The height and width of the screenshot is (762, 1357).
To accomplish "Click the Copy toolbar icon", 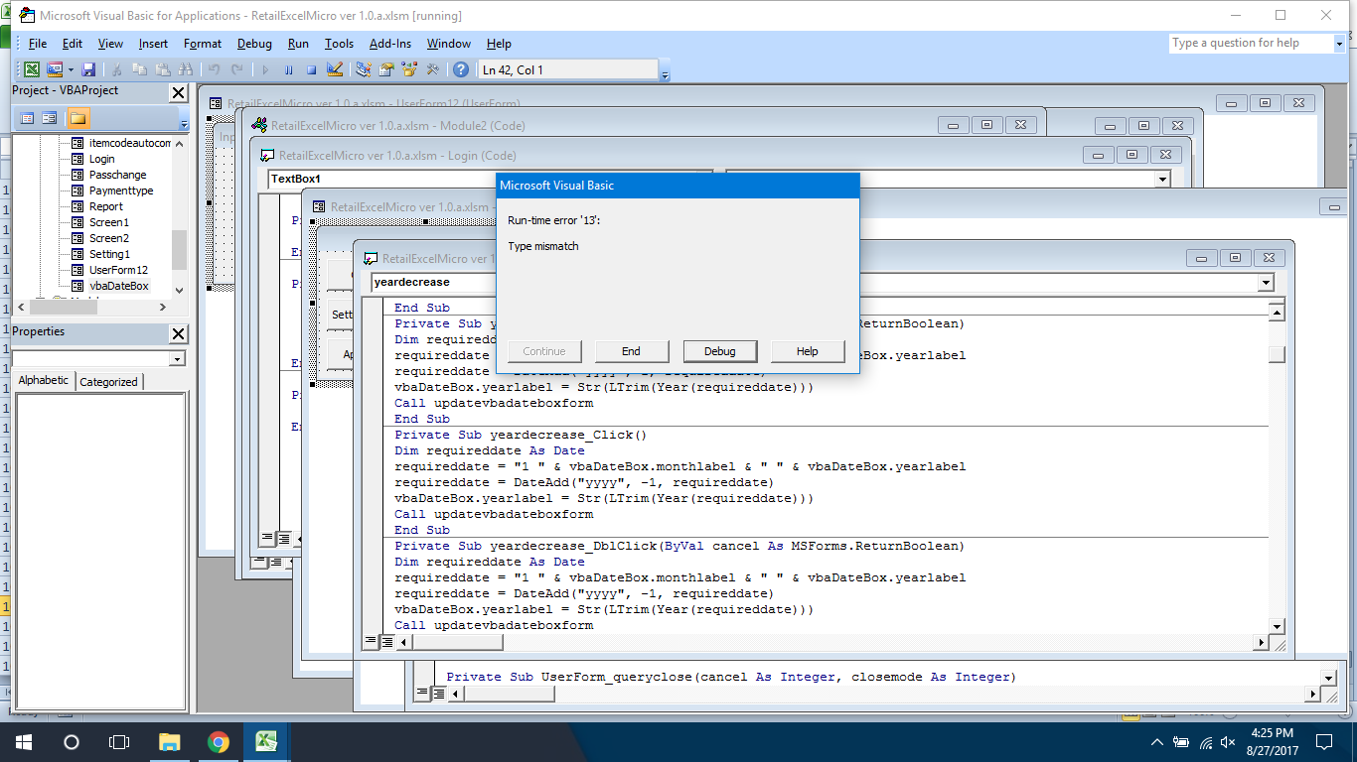I will [x=139, y=69].
